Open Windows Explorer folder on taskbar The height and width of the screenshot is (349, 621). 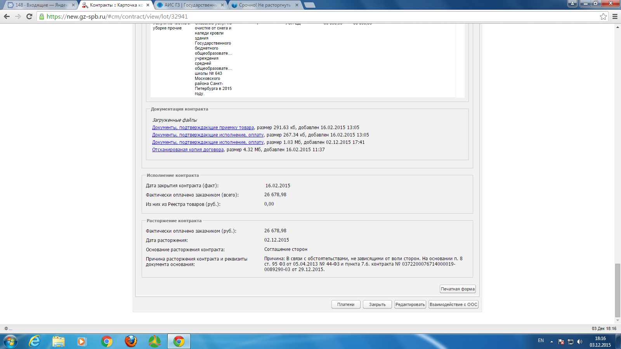click(x=59, y=341)
